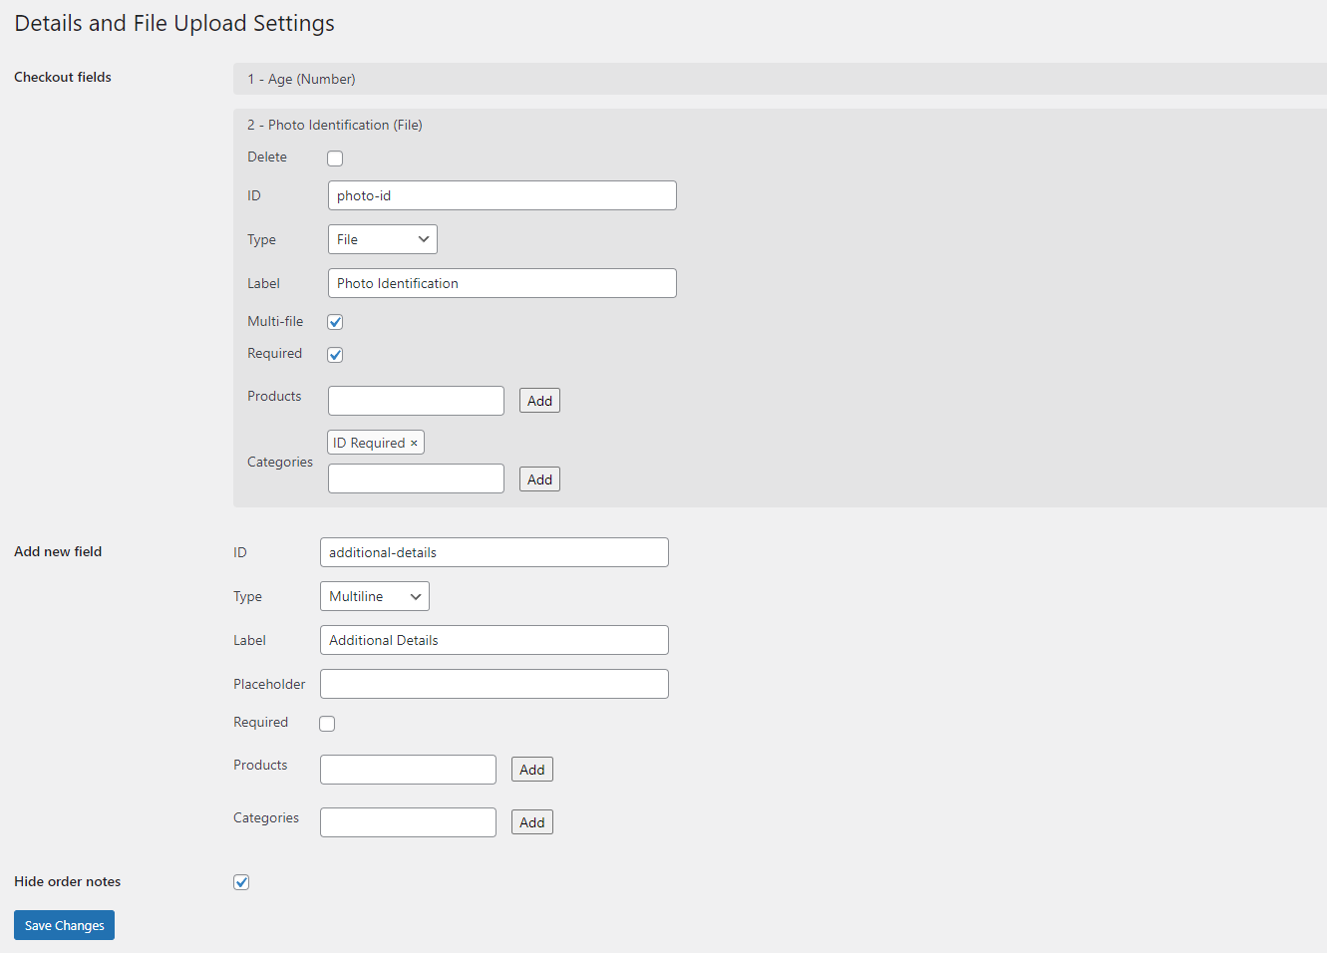Click Add beside Categories in Add new field

pos(531,822)
